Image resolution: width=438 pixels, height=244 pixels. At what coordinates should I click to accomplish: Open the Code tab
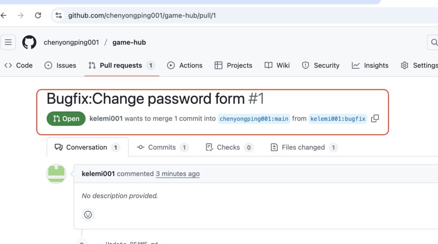point(18,65)
